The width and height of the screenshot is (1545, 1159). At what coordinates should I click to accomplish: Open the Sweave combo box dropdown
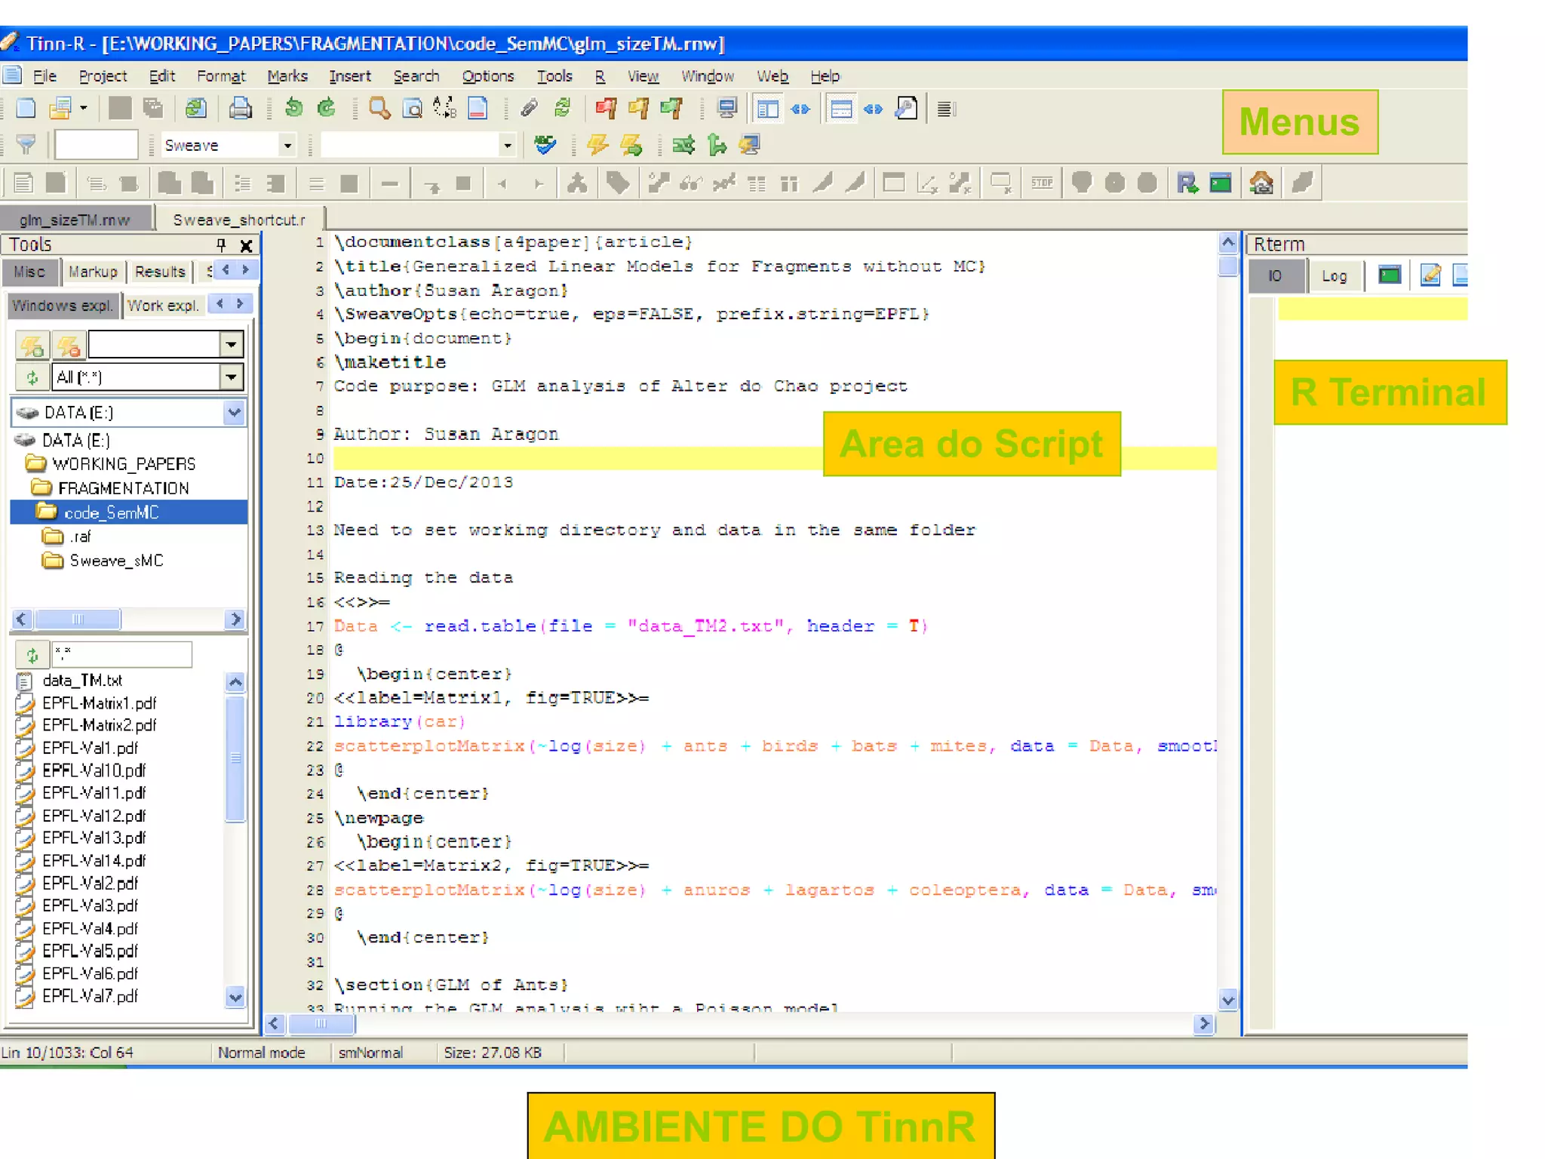pyautogui.click(x=287, y=145)
